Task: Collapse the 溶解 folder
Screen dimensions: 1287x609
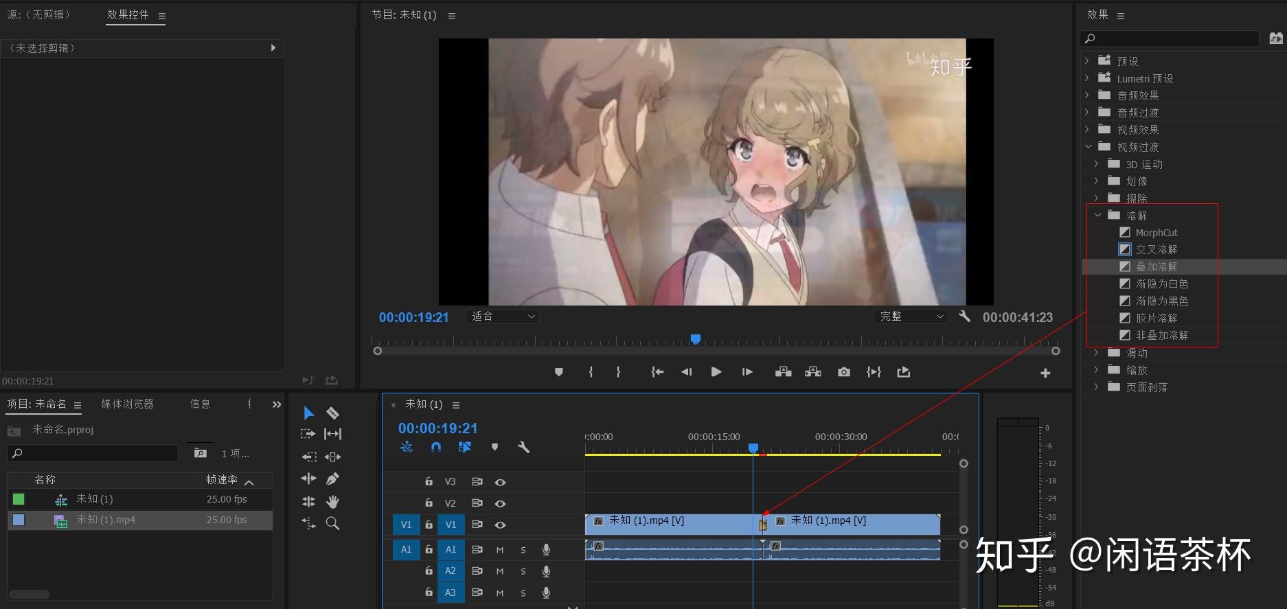Action: [1097, 215]
